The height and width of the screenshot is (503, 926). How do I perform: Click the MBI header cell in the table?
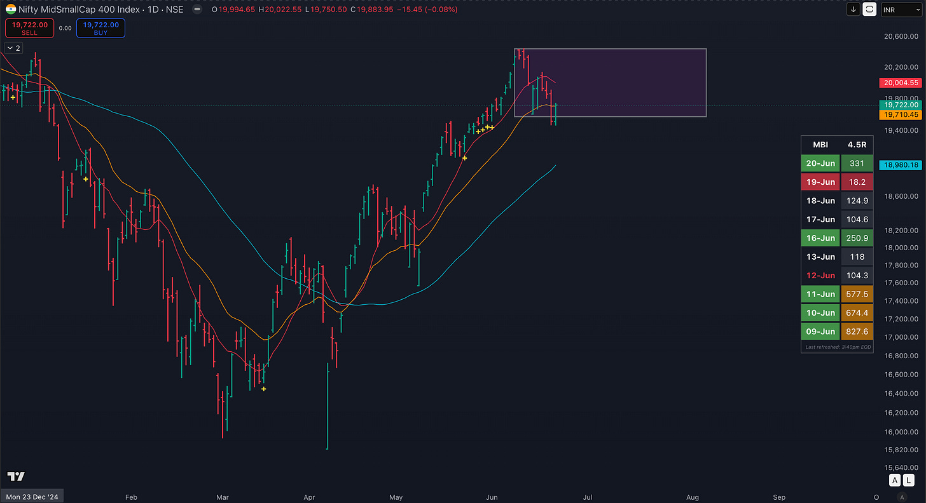click(820, 145)
